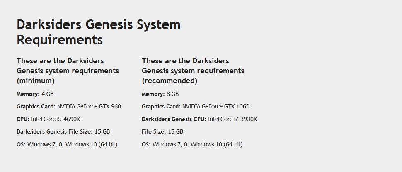Click 'Graphics Card:' label in minimum column
Viewport: 402px width, 172px height.
point(36,106)
